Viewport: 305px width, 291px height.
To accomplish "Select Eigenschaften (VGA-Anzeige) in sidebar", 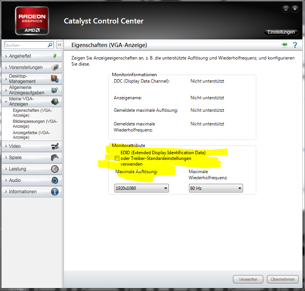I will click(x=32, y=113).
